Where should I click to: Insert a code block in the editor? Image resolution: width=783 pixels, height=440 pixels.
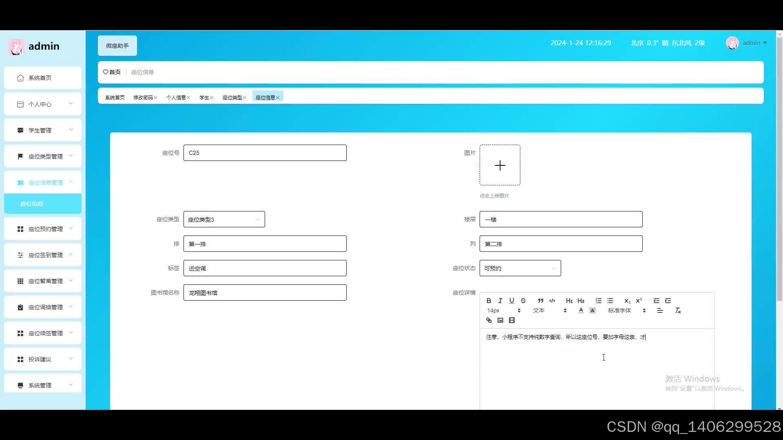click(x=552, y=301)
